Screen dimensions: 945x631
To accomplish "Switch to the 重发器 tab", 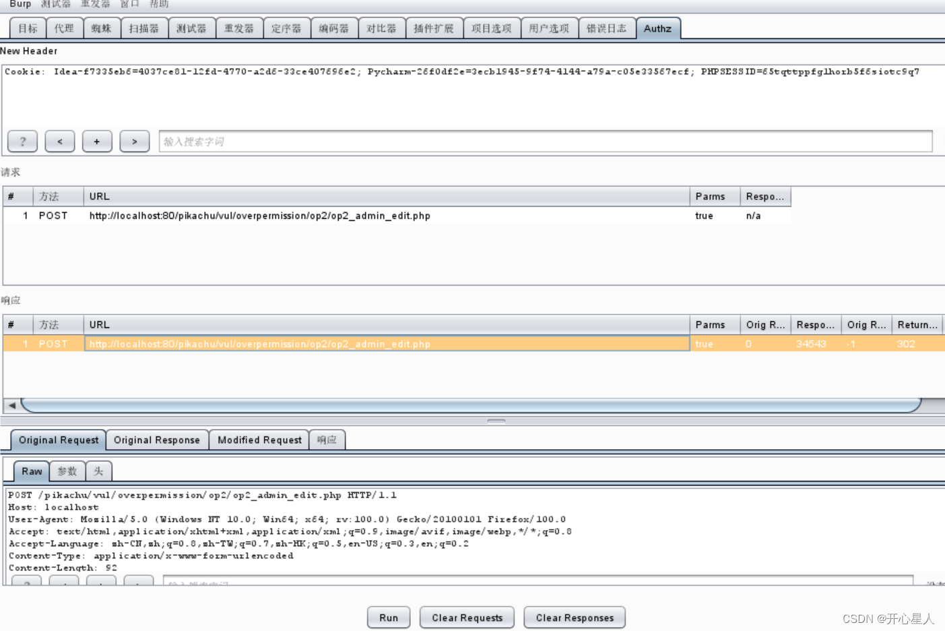I will click(239, 28).
